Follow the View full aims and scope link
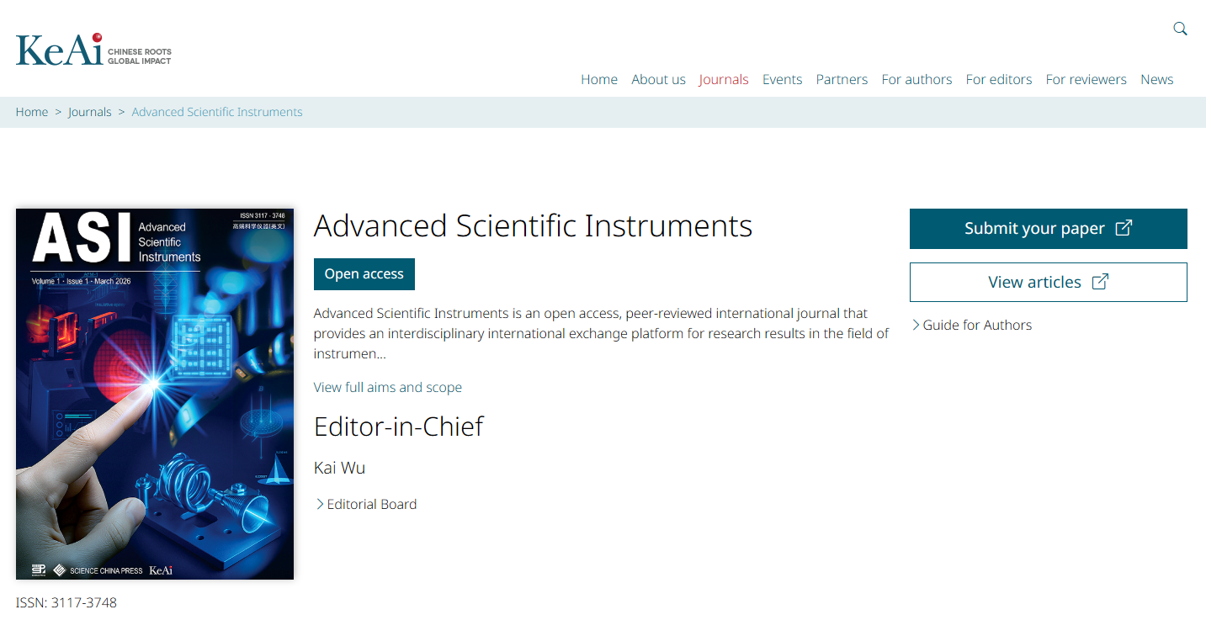 [x=387, y=387]
